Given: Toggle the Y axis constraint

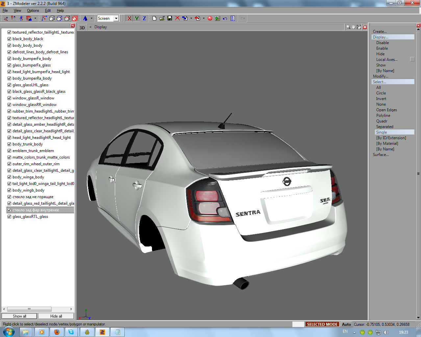Looking at the screenshot, I should (136, 18).
